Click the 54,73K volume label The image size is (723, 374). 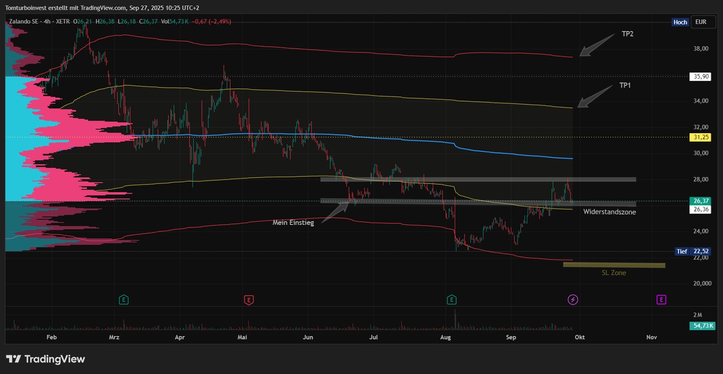pos(703,325)
